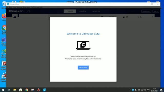
Task: Select the Recycle Bin desktop icon
Action: (4, 5)
